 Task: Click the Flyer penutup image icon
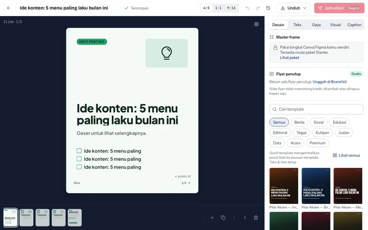click(271, 74)
